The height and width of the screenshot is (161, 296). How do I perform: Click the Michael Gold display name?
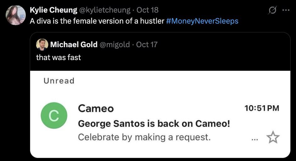tap(74, 45)
